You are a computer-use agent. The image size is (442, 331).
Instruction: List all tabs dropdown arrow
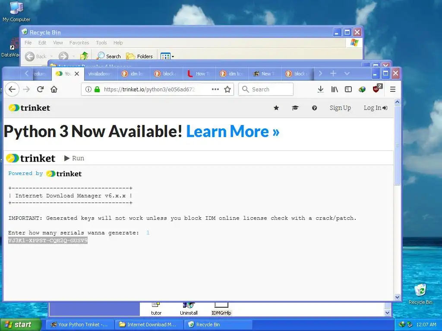(347, 73)
